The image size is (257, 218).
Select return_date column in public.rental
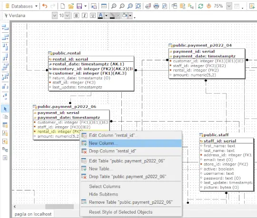91,78
